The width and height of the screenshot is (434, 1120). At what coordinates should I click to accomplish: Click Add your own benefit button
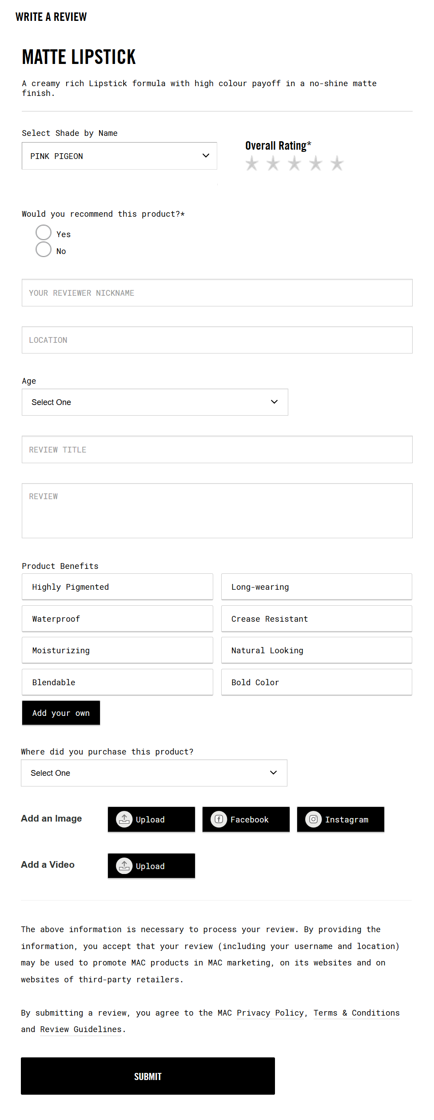pyautogui.click(x=61, y=713)
